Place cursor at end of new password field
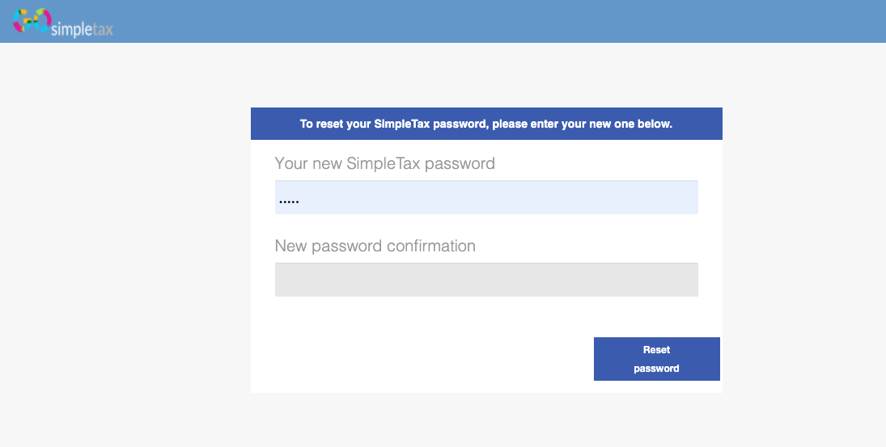Image resolution: width=886 pixels, height=447 pixels. tap(688, 197)
